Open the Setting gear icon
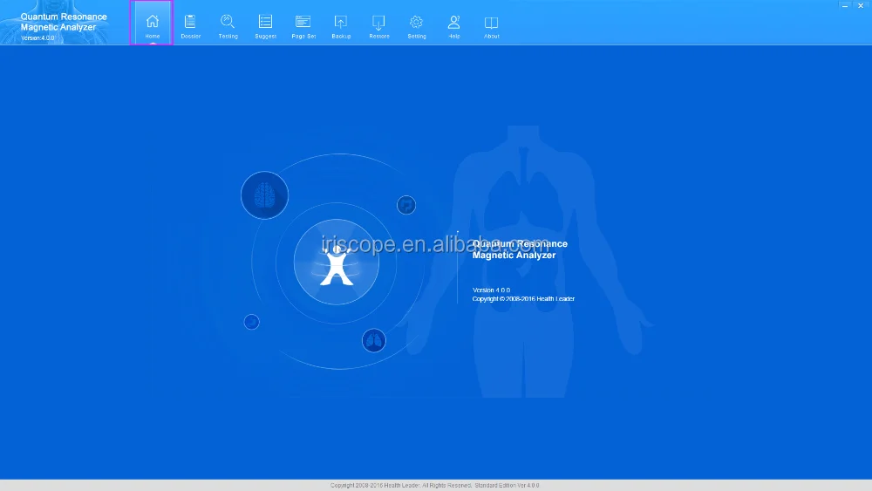 tap(417, 23)
